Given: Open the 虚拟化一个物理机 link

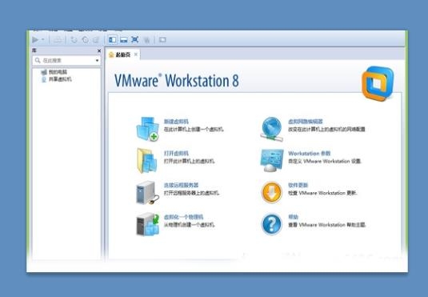Looking at the screenshot, I should pos(183,217).
